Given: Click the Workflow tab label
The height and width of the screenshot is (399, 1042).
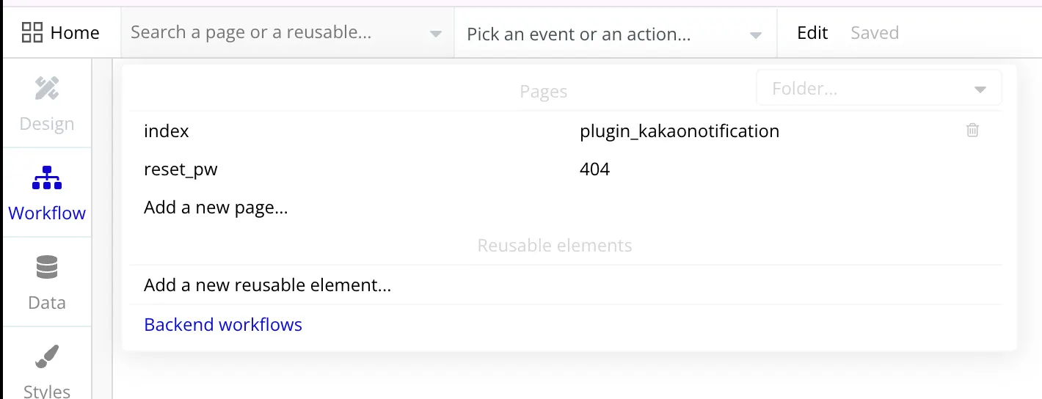Looking at the screenshot, I should tap(47, 213).
